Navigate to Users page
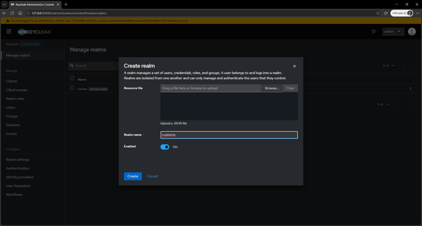The width and height of the screenshot is (422, 226). click(x=11, y=107)
